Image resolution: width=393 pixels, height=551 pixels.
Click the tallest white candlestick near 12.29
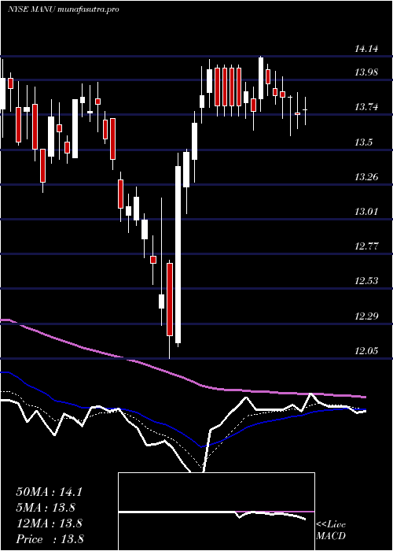[178, 255]
